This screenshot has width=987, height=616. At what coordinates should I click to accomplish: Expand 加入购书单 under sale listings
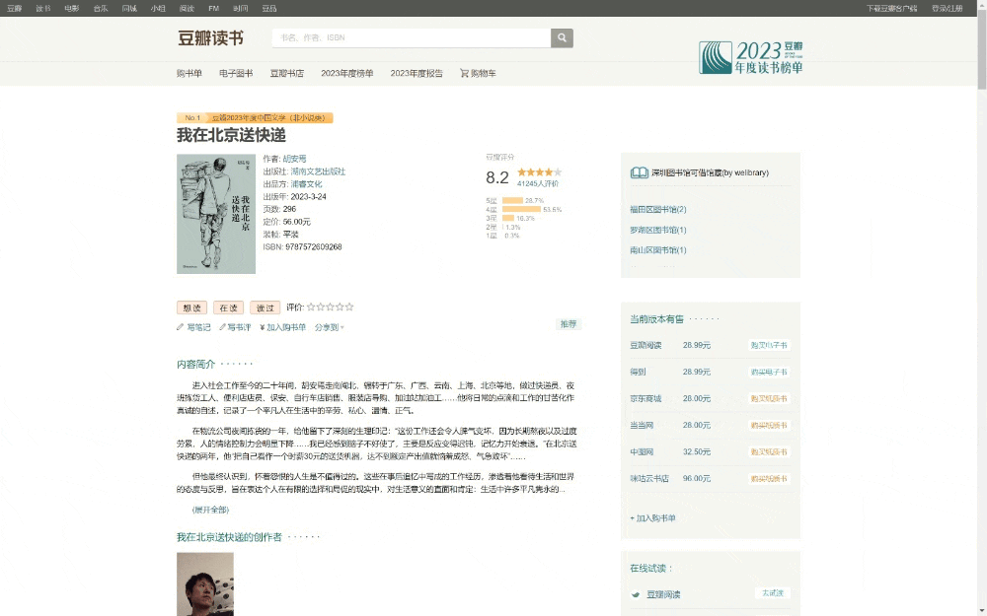(x=652, y=517)
